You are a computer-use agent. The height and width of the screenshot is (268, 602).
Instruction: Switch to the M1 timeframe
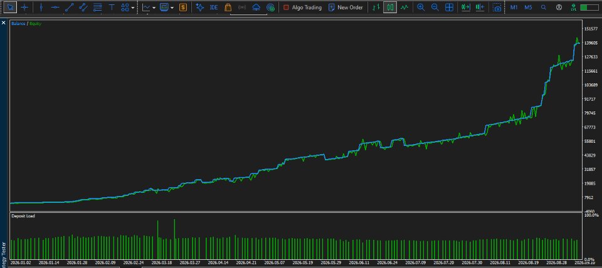[x=514, y=8]
